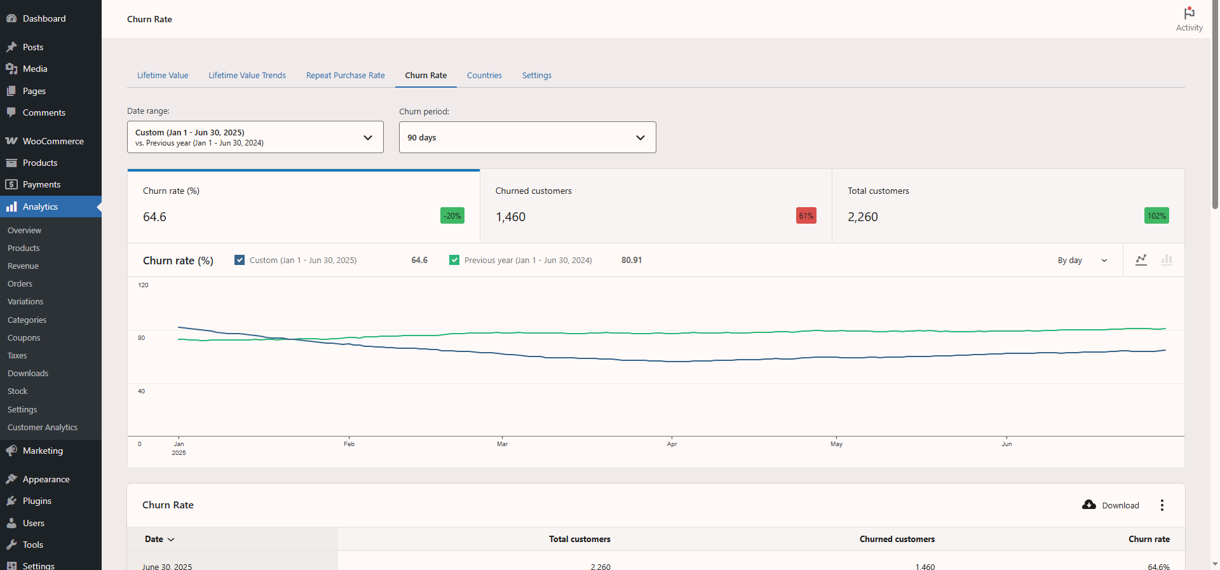The width and height of the screenshot is (1220, 570).
Task: Click the Download cloud icon
Action: tap(1089, 505)
